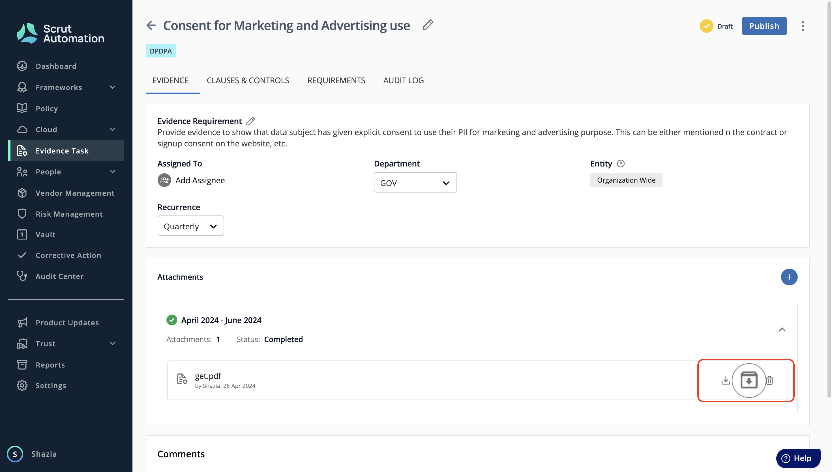Open Vendor Management

click(x=66, y=193)
